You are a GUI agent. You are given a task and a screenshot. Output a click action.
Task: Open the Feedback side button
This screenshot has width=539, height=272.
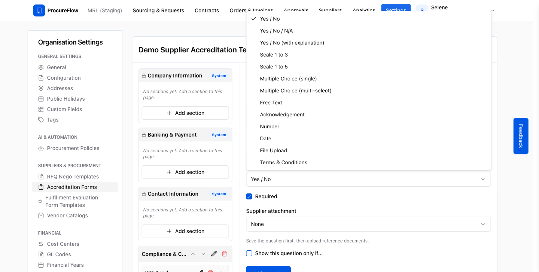(521, 136)
